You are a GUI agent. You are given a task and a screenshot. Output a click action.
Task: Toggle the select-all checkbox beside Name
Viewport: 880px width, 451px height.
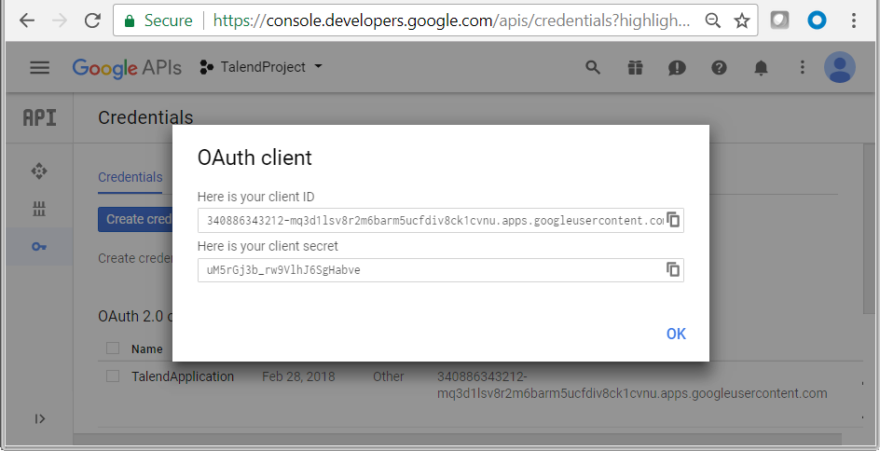pyautogui.click(x=113, y=348)
